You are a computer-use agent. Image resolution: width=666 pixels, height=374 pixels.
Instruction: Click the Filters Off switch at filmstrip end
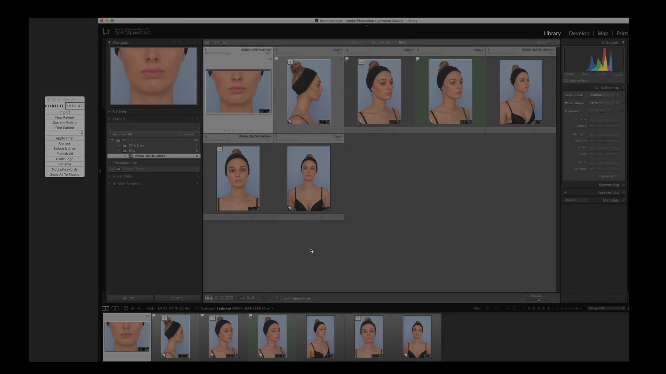tap(628, 308)
